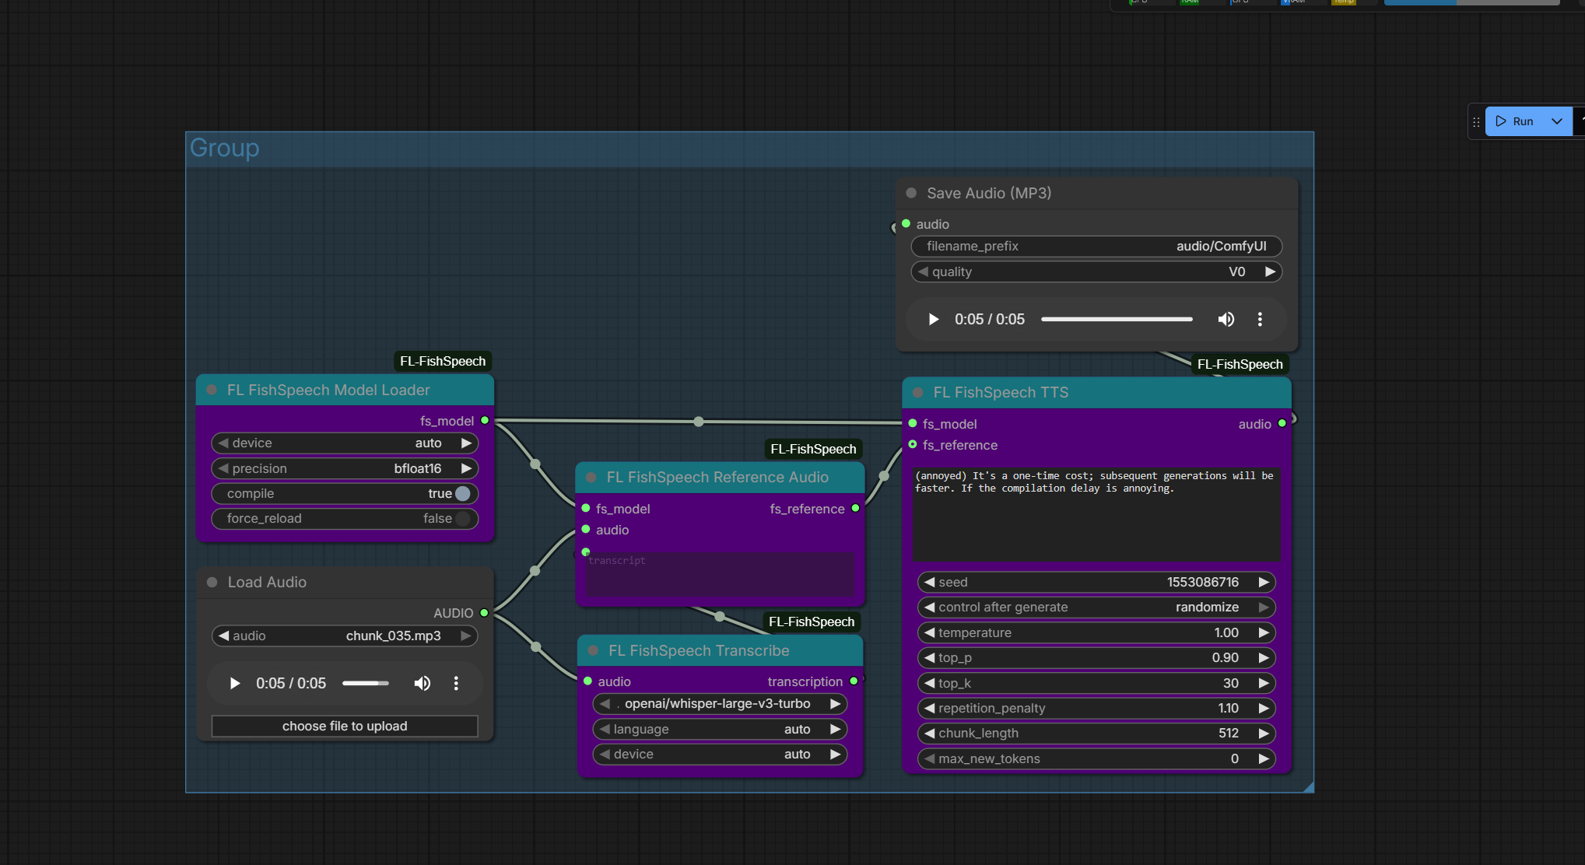The height and width of the screenshot is (865, 1585).
Task: Open the device dropdown in Transcribe node
Action: point(720,754)
